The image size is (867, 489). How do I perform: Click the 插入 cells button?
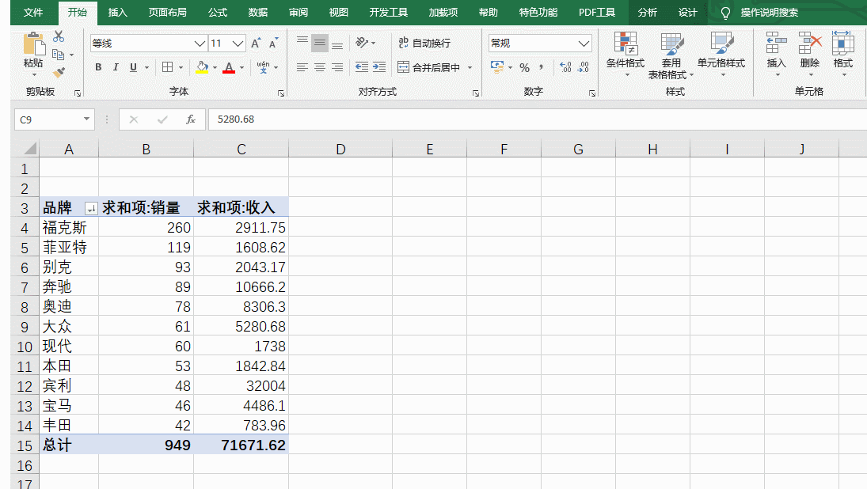[776, 54]
